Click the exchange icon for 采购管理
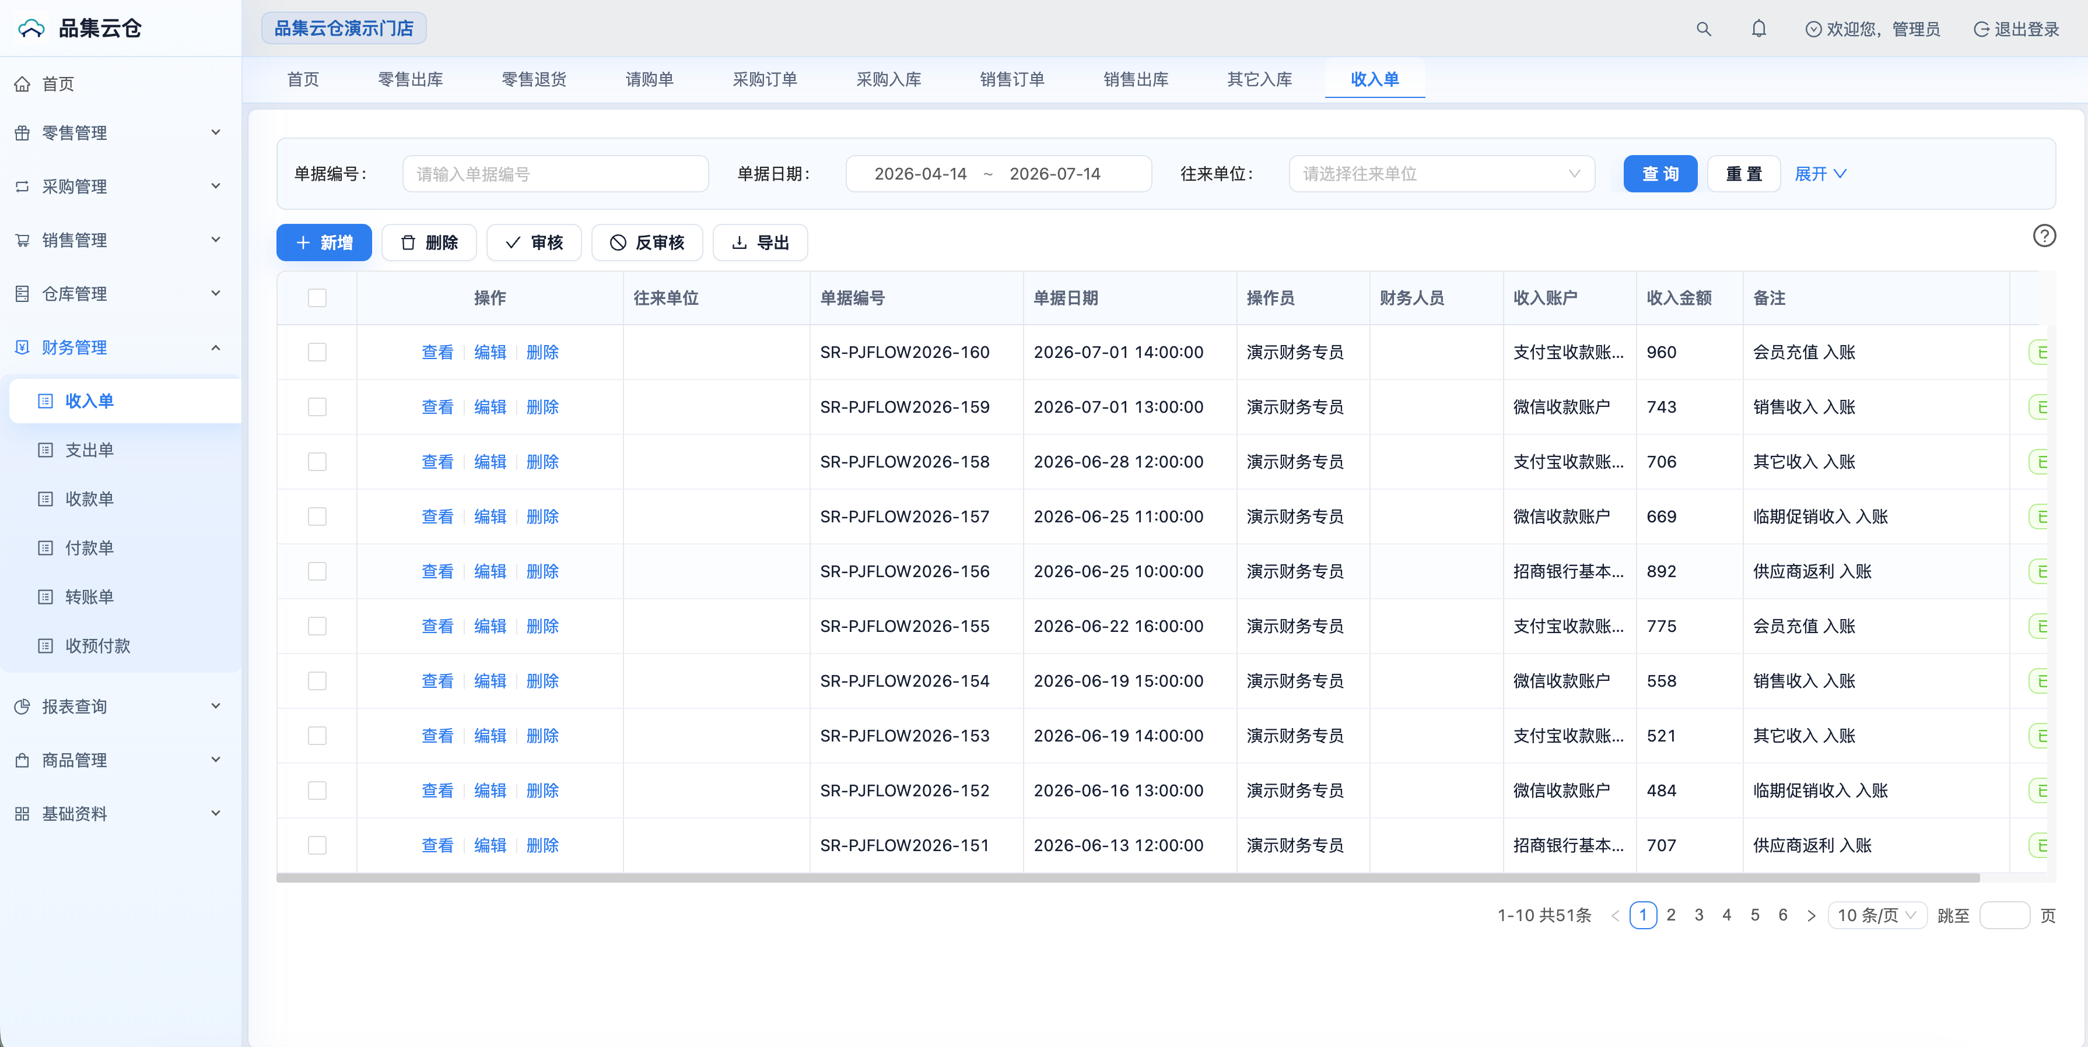Image resolution: width=2088 pixels, height=1047 pixels. tap(23, 187)
